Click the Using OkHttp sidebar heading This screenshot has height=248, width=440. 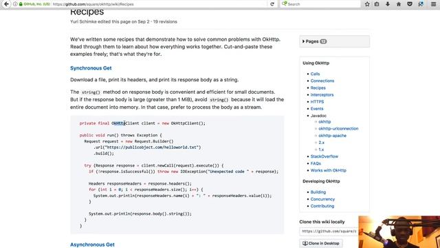click(316, 63)
